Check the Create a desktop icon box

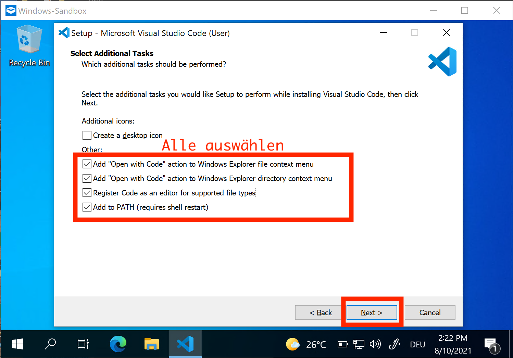[87, 135]
